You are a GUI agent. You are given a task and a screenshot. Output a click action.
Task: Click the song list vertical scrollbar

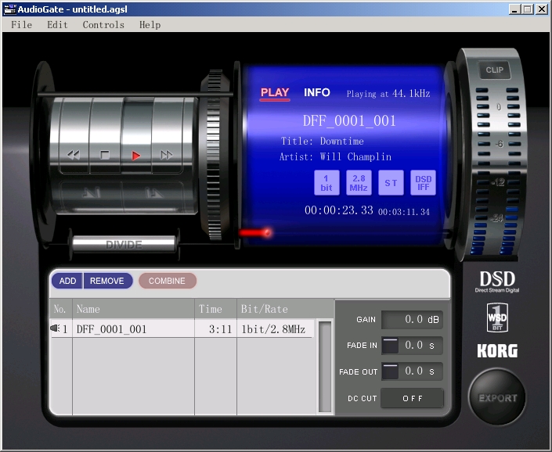(x=325, y=367)
